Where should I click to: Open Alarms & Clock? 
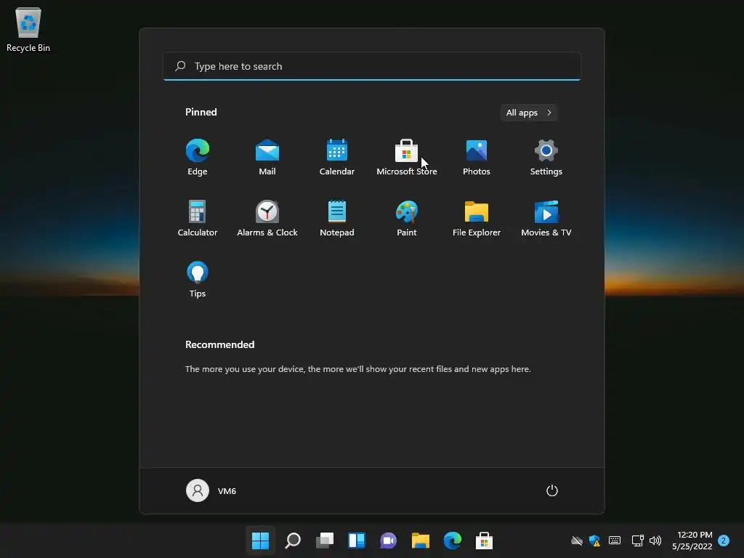click(x=267, y=218)
